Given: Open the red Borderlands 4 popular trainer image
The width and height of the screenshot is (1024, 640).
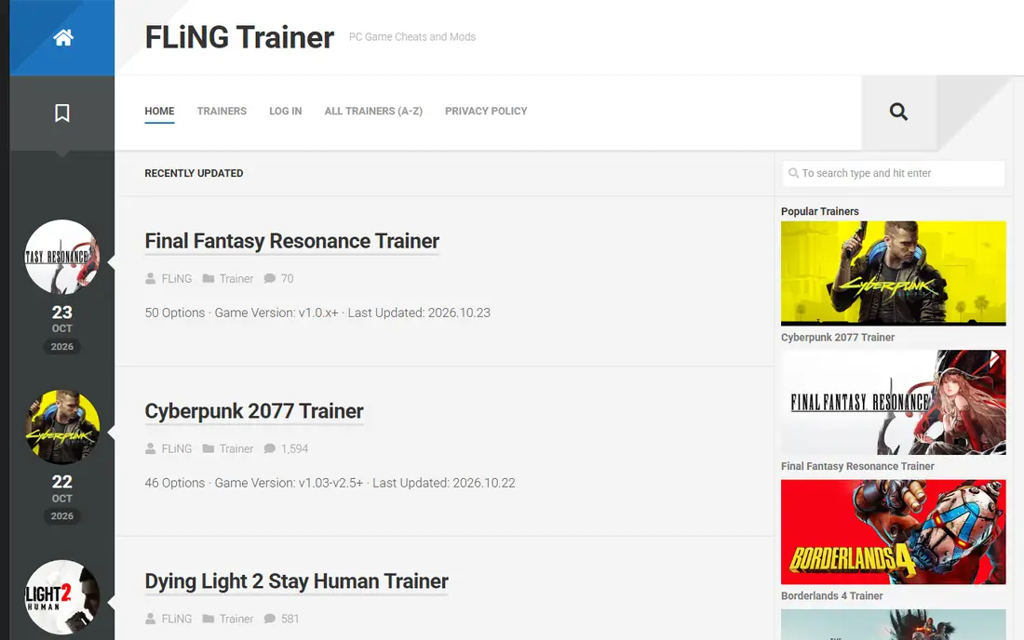Looking at the screenshot, I should (x=894, y=532).
